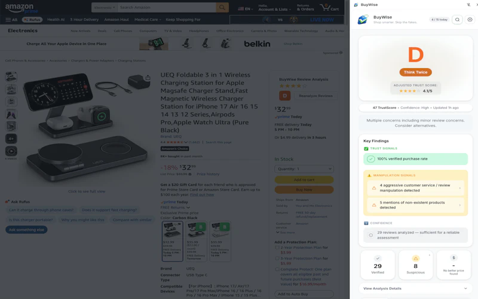The height and width of the screenshot is (299, 478).
Task: Click the BuyWise search icon button
Action: pyautogui.click(x=457, y=20)
